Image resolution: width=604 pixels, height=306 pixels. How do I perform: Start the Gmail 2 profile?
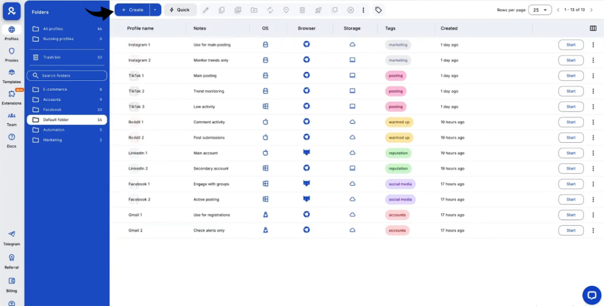click(x=571, y=230)
